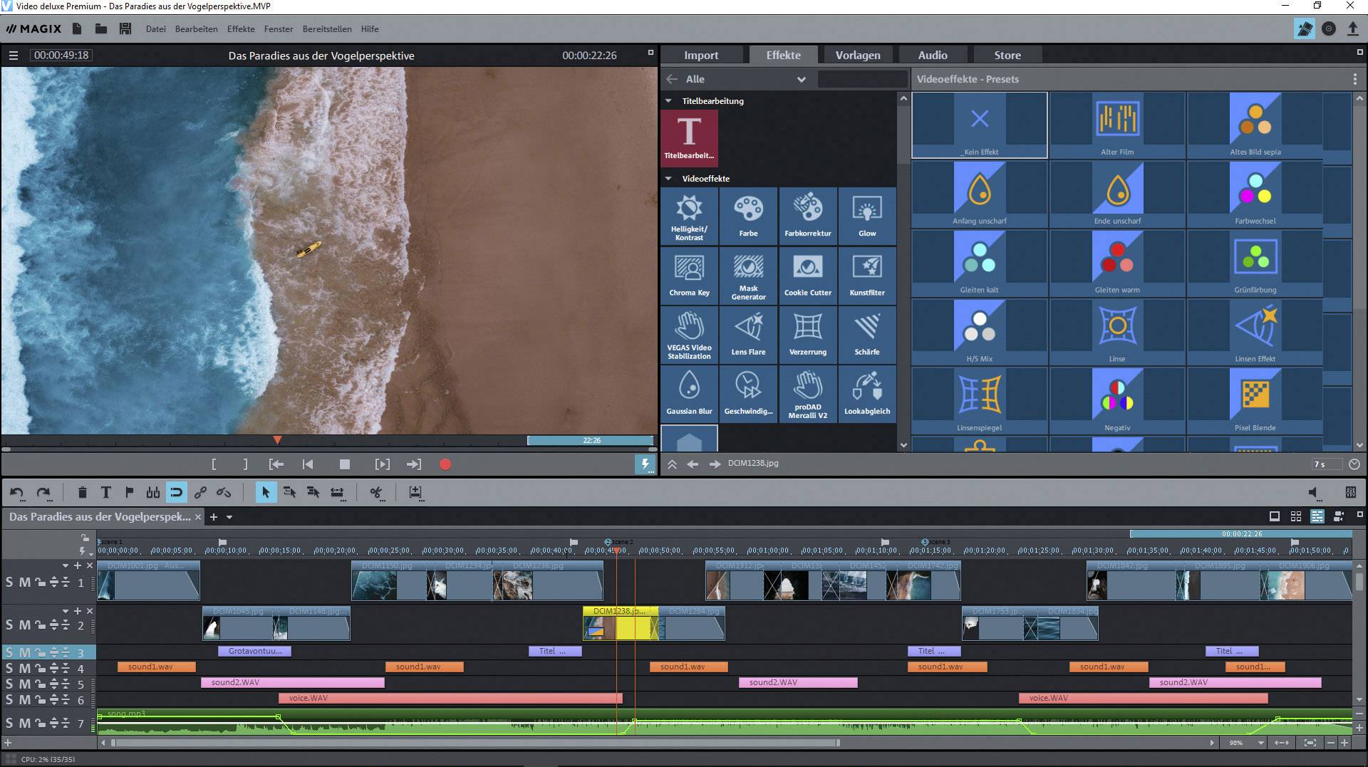This screenshot has width=1368, height=767.
Task: Open VEGAS Video Stabilization
Action: (688, 335)
